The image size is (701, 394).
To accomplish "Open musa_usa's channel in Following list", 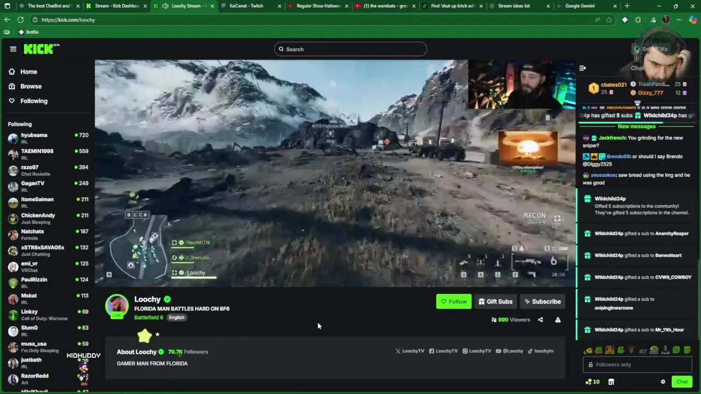I will tap(48, 347).
